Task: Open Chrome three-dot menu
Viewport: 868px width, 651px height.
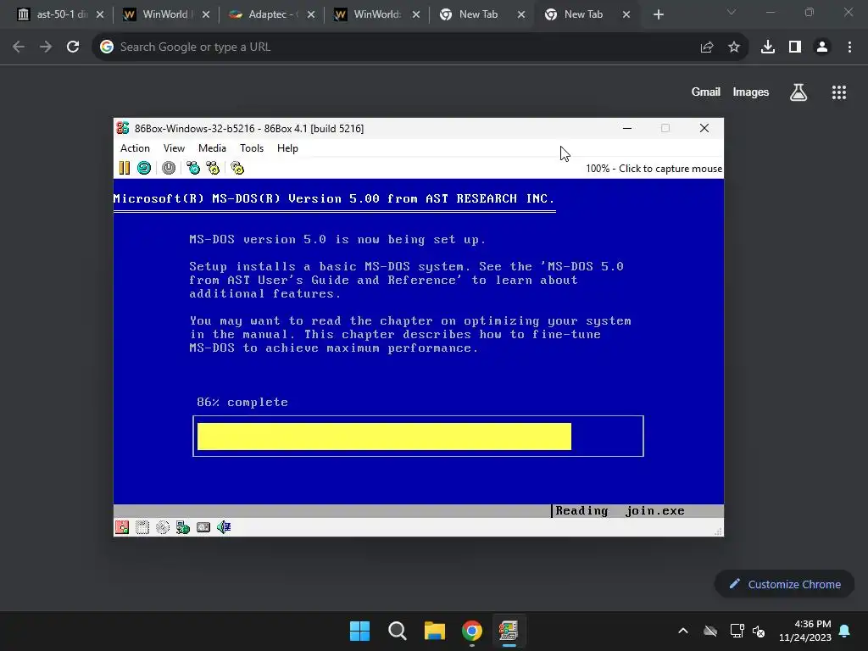Action: (x=849, y=47)
